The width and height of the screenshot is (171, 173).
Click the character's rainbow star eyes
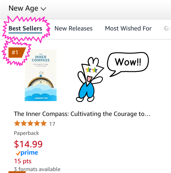coord(92,70)
